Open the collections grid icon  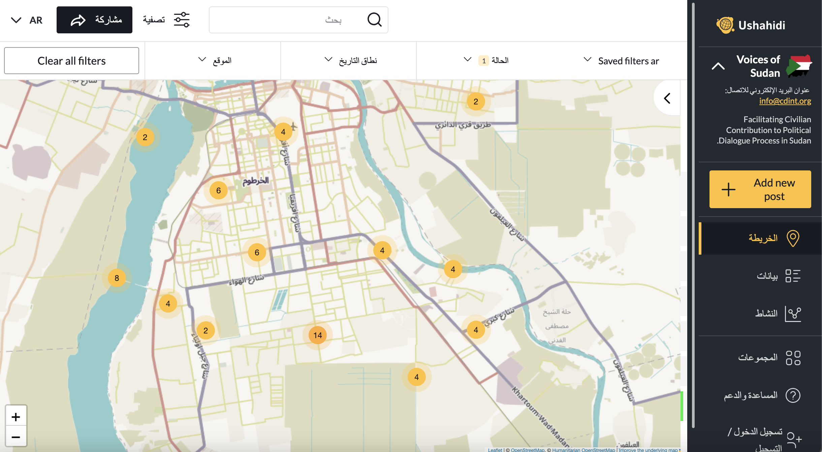tap(793, 358)
